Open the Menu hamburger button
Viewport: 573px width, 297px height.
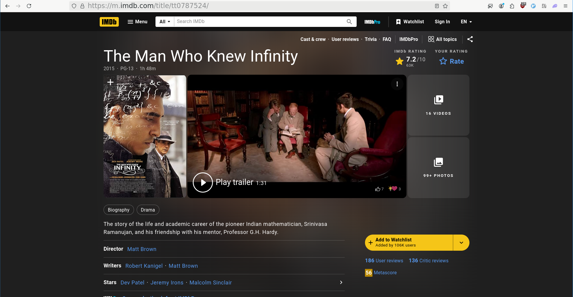(138, 22)
